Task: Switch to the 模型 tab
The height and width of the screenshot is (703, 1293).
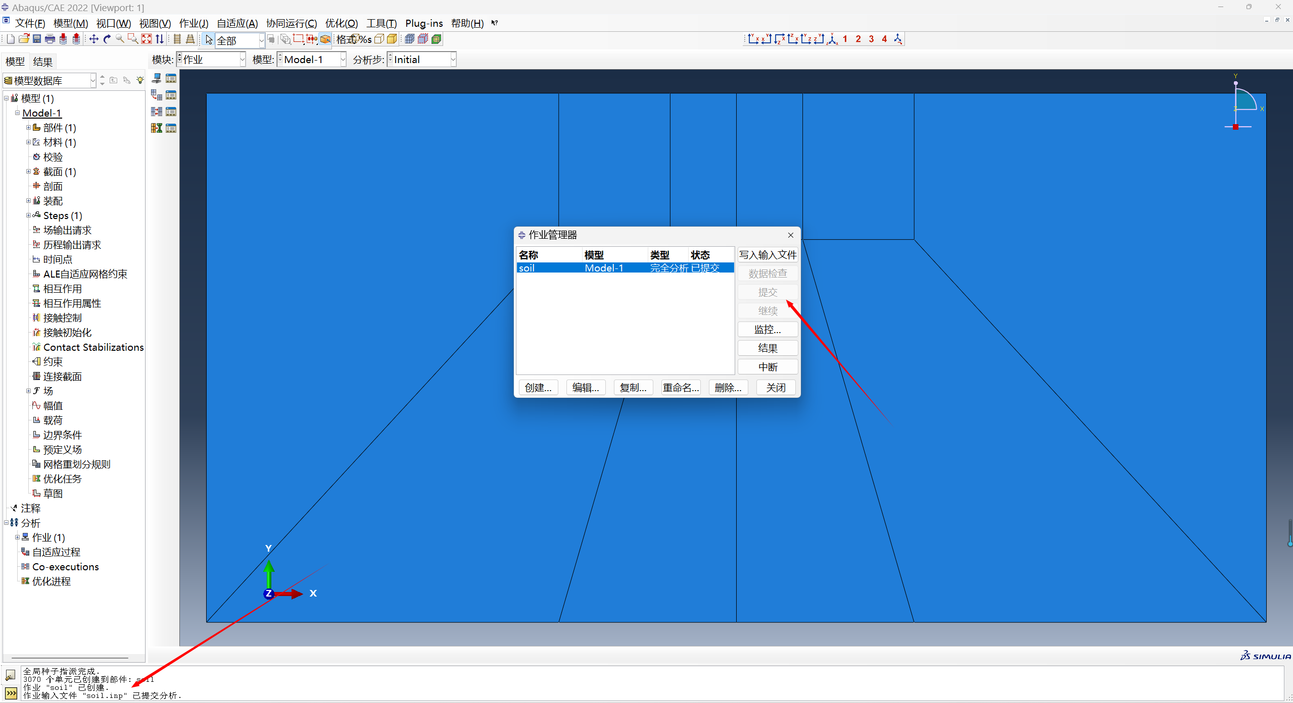Action: coord(15,62)
